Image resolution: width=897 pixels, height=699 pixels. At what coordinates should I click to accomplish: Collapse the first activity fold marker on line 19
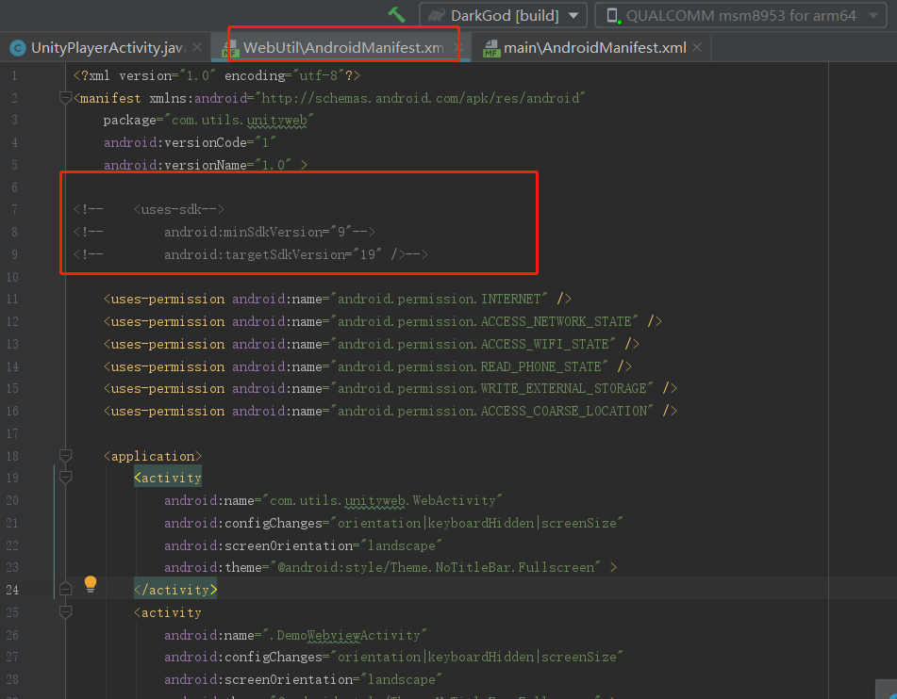(x=65, y=478)
